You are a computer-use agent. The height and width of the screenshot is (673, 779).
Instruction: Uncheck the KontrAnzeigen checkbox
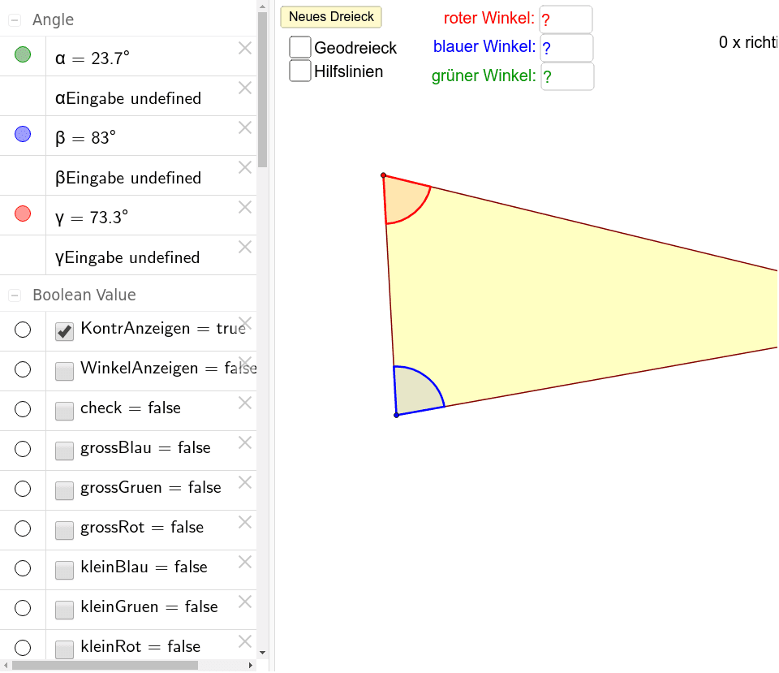click(65, 331)
